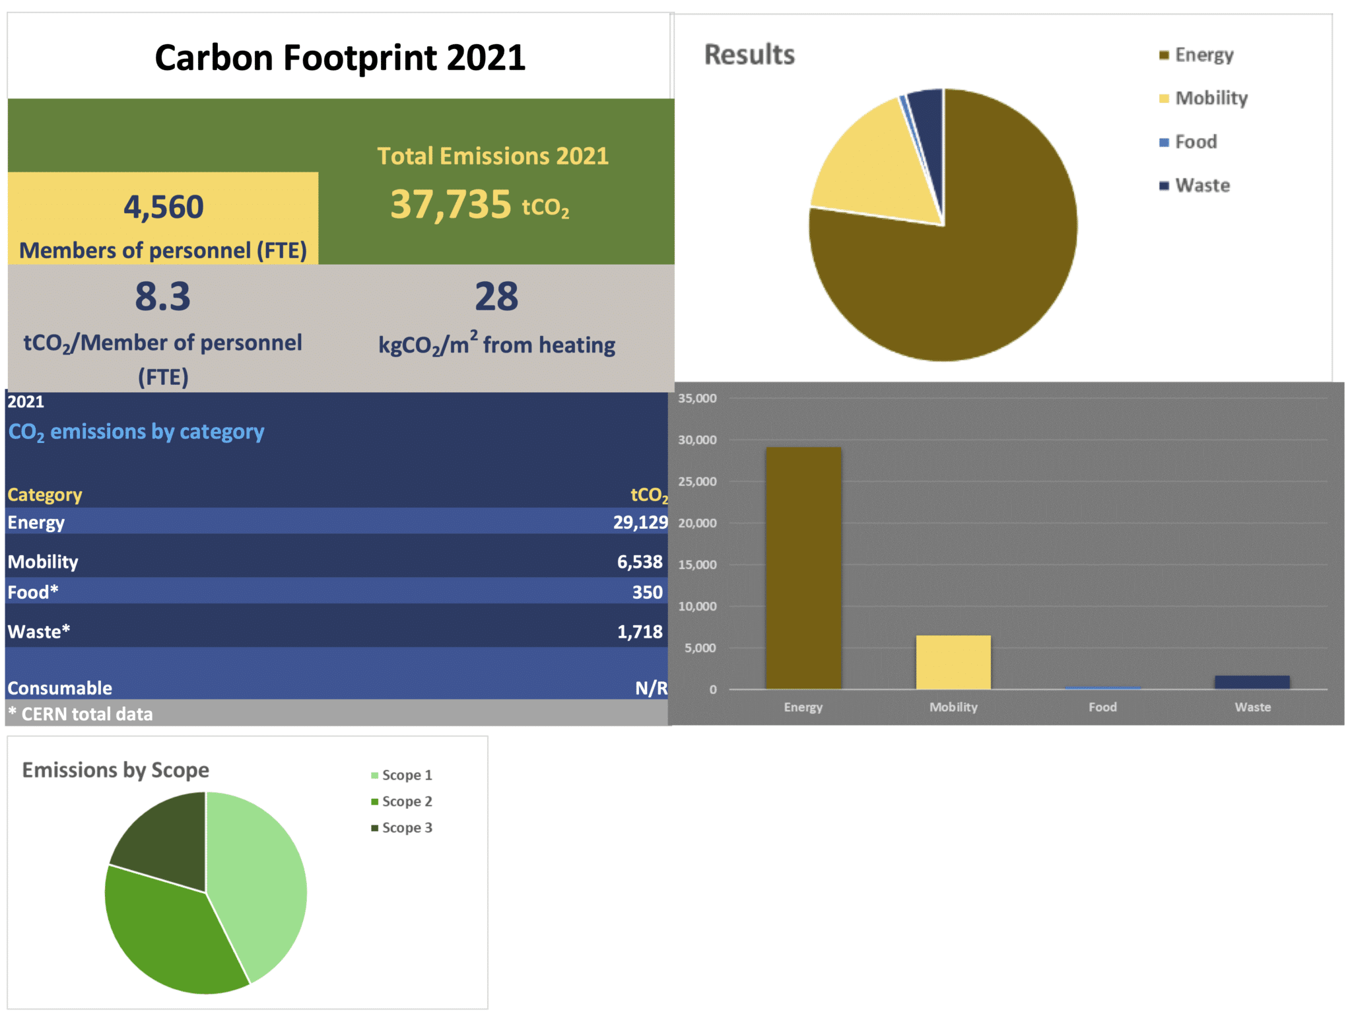Click the Emissions by Scope chart title

[x=116, y=770]
